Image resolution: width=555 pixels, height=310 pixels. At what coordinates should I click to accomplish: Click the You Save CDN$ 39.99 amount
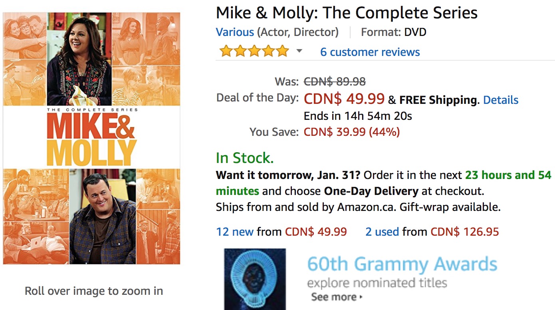coord(352,132)
